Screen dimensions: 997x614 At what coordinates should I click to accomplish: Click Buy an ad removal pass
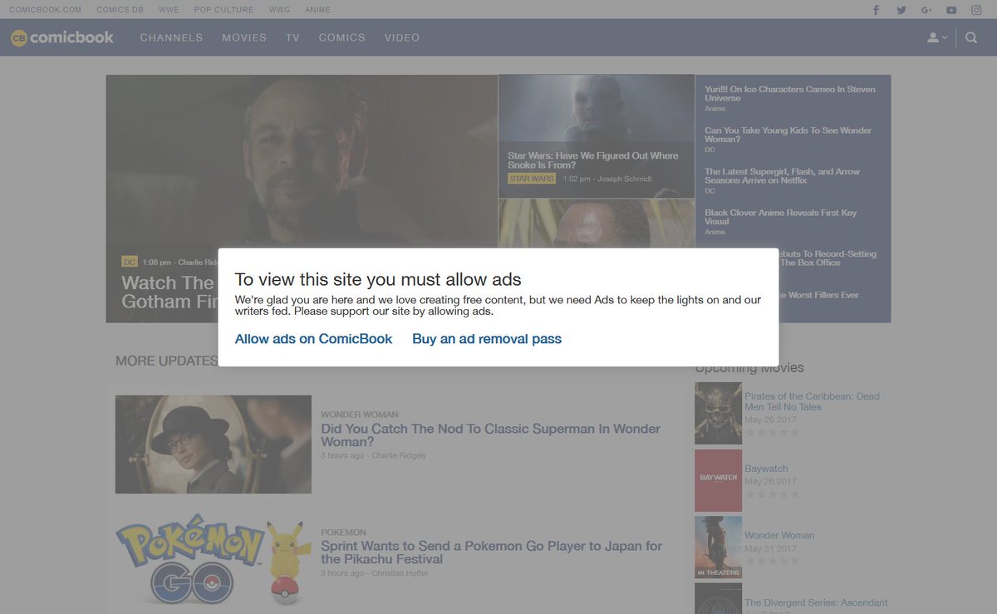tap(487, 339)
